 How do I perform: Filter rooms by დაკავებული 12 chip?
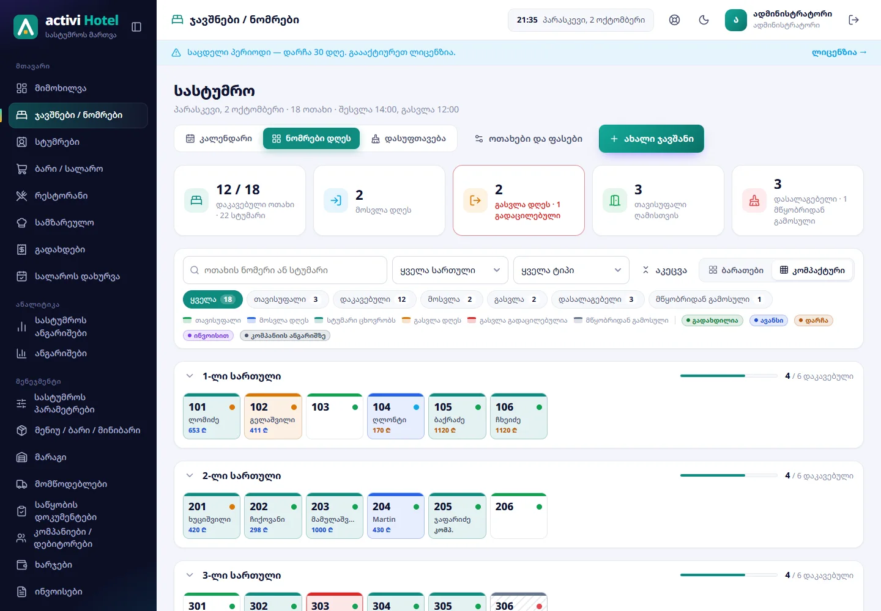click(x=374, y=299)
